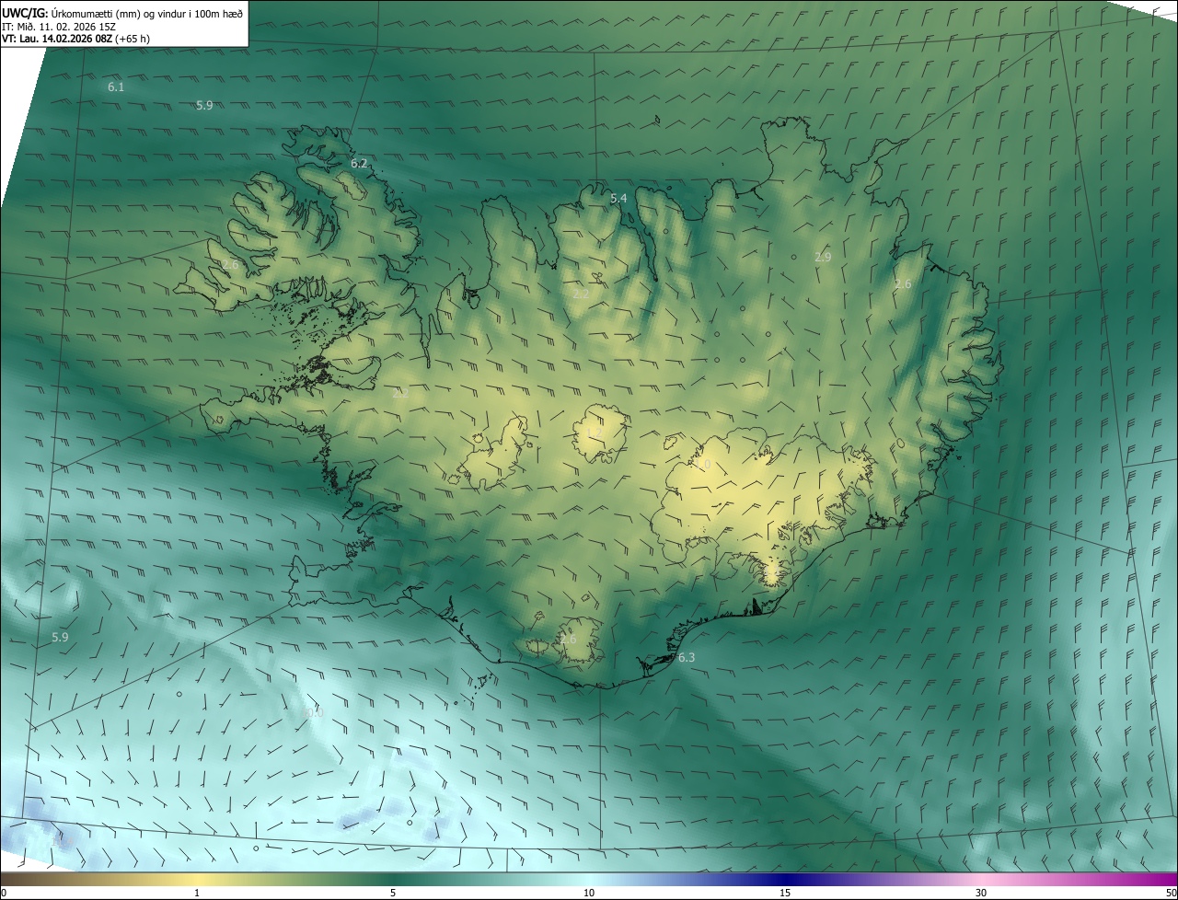Click the 0 tick on color scale
Viewport: 1178px width, 900px height.
pos(4,893)
